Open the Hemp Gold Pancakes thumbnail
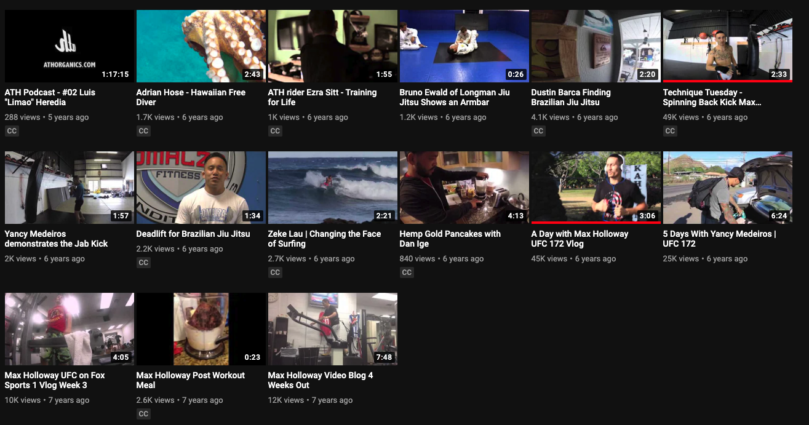The image size is (809, 425). coord(464,188)
